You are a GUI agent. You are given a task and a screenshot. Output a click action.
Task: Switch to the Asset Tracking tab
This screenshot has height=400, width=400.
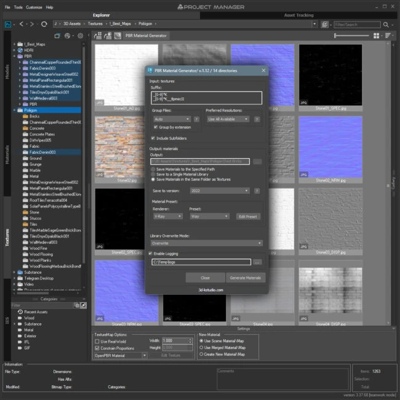tap(298, 15)
